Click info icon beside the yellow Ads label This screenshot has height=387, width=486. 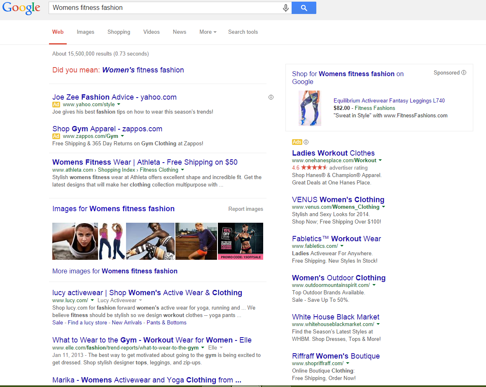click(x=306, y=142)
